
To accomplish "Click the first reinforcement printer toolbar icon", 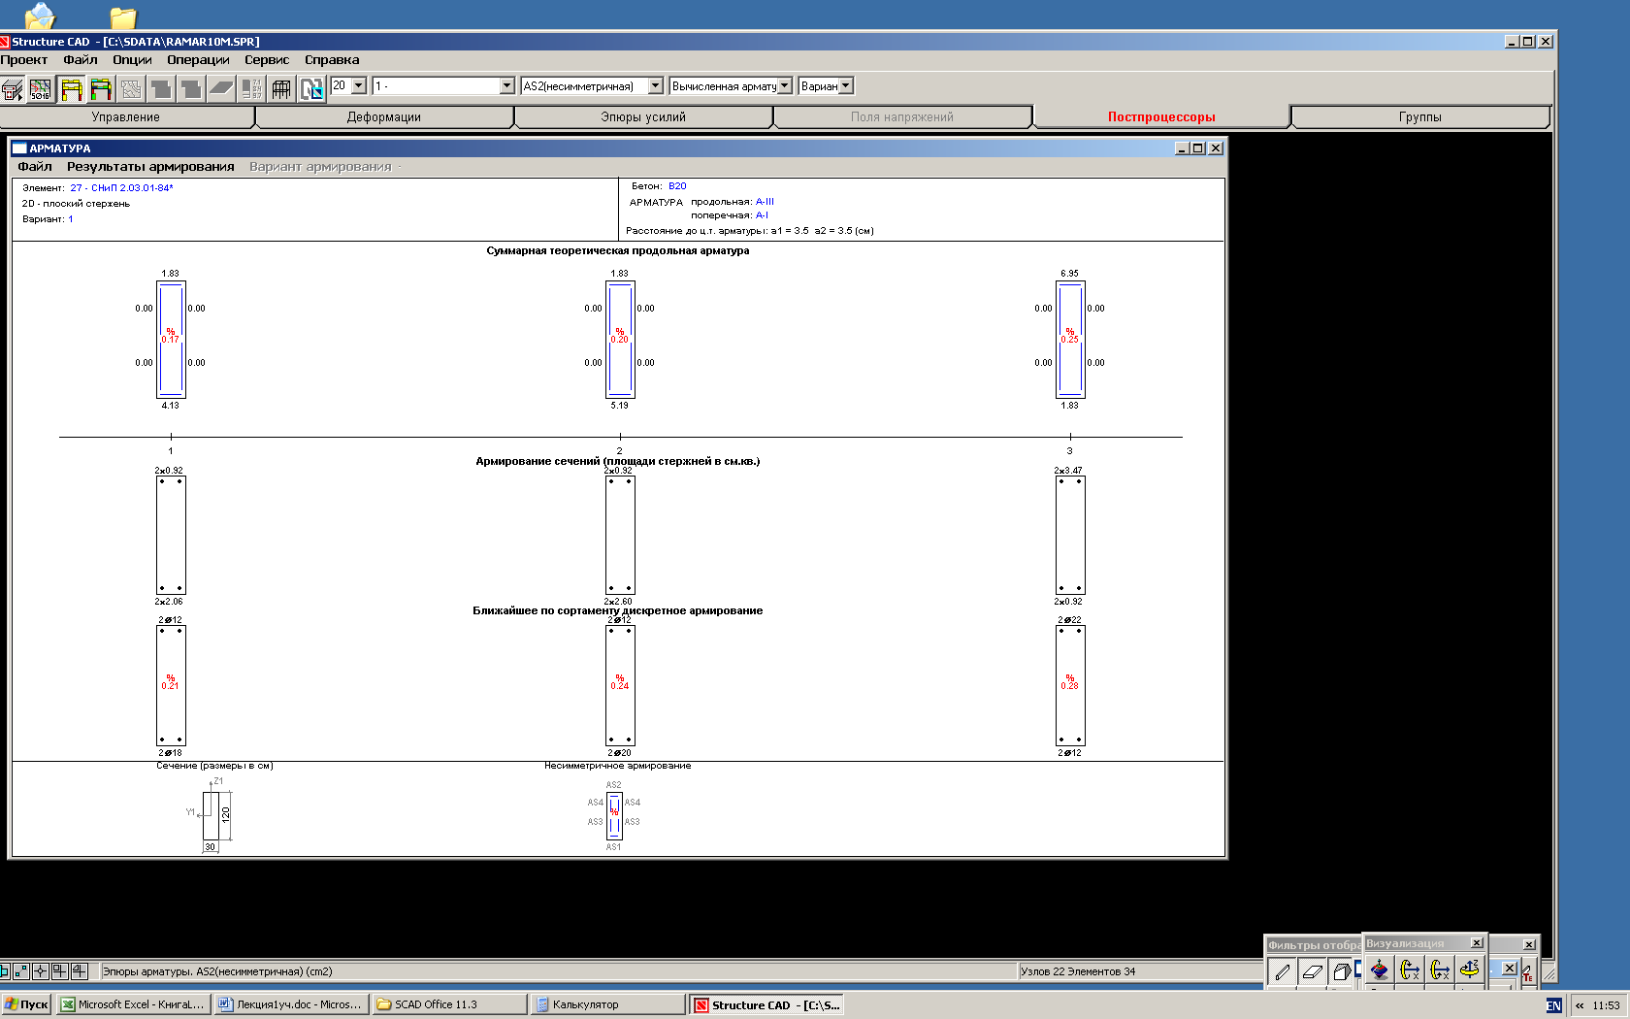I will click(12, 89).
